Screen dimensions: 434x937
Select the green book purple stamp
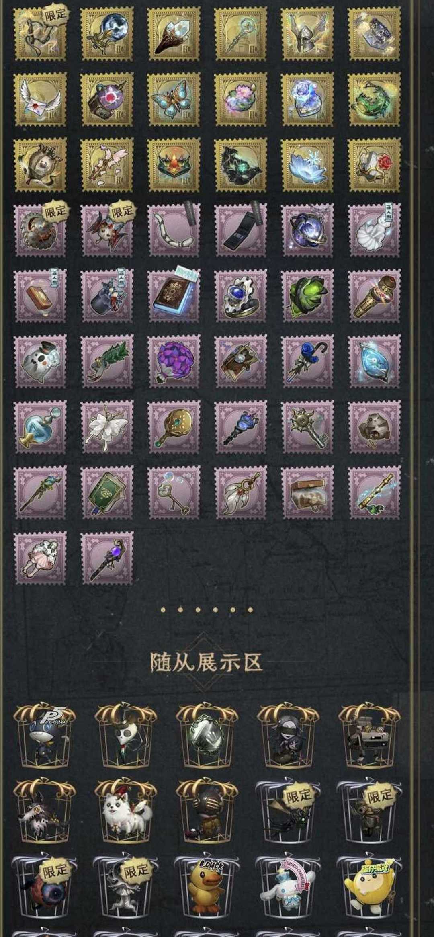(107, 493)
